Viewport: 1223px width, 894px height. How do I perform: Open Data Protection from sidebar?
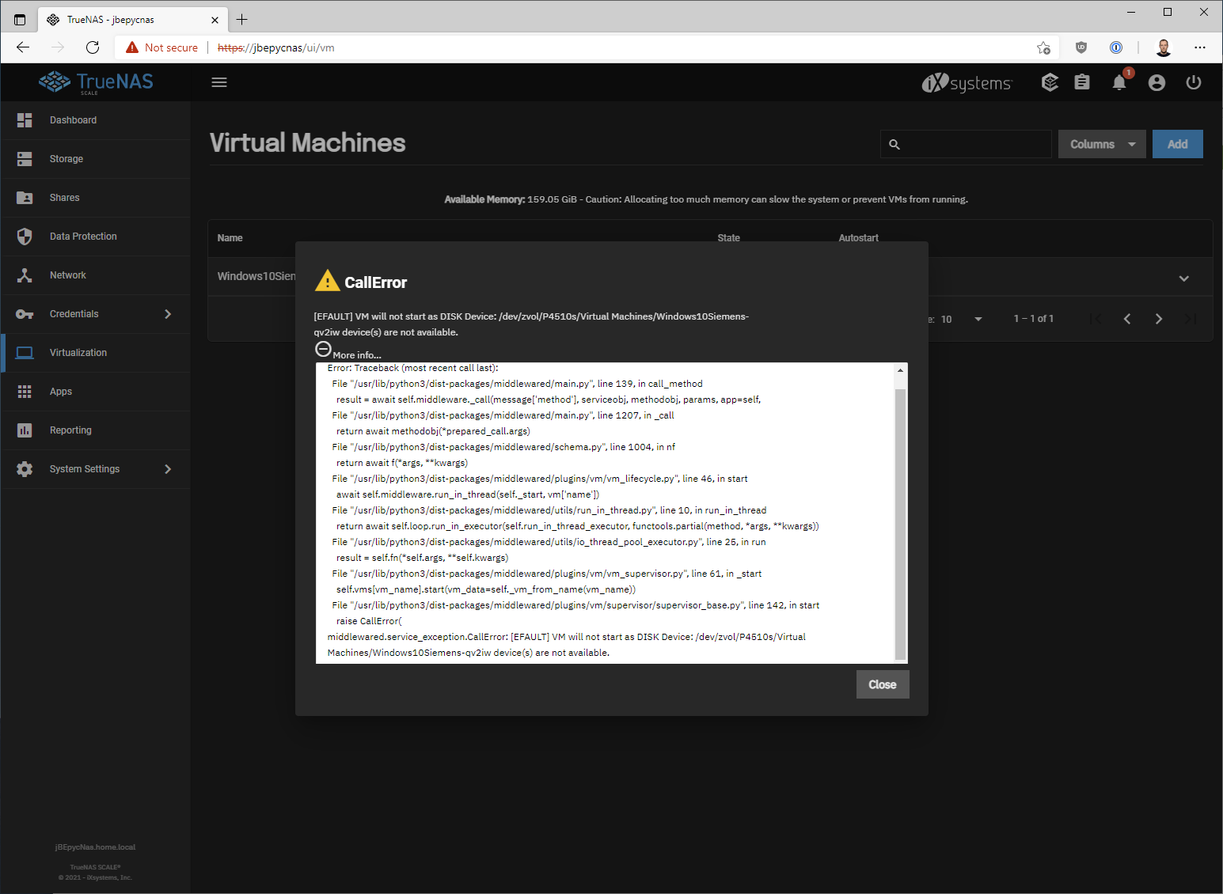83,237
